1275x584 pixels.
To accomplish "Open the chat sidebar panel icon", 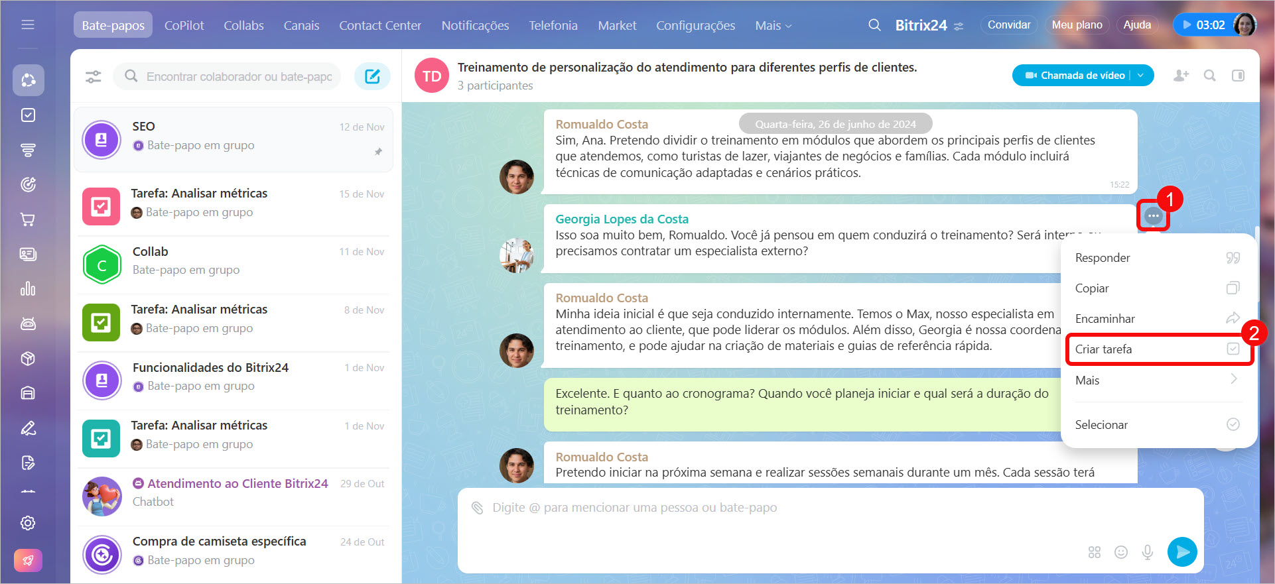I will click(1238, 76).
